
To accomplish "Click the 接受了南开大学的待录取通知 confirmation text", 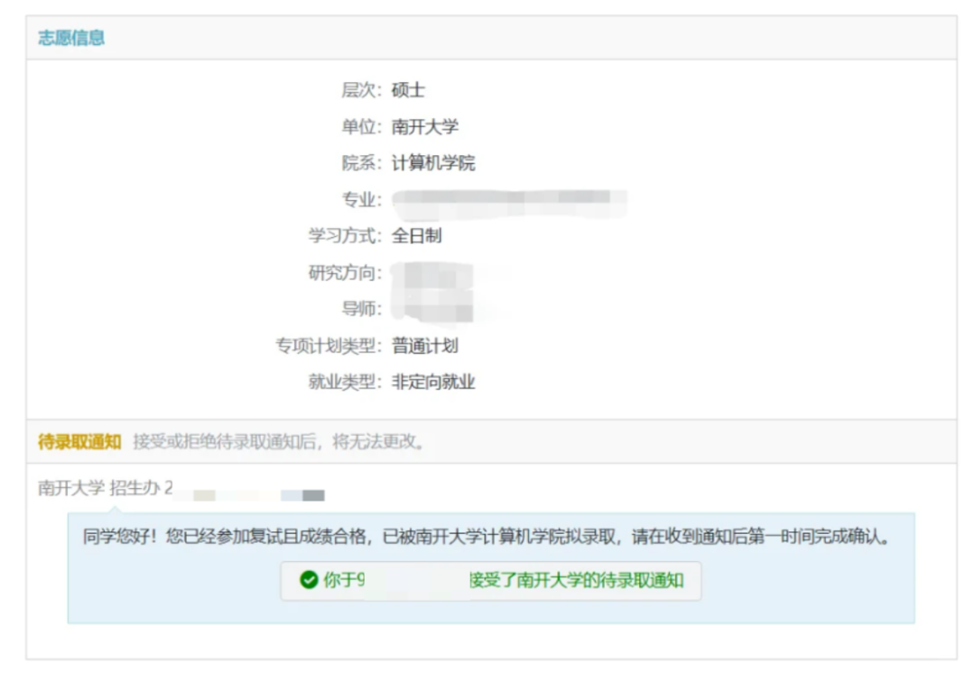I will [x=576, y=580].
